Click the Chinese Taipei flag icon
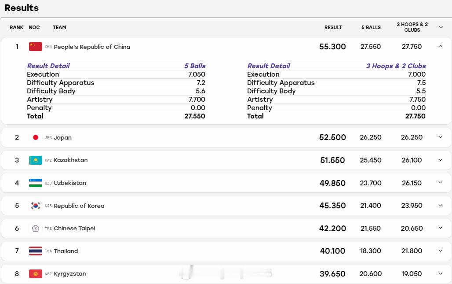The image size is (452, 284). click(x=36, y=228)
